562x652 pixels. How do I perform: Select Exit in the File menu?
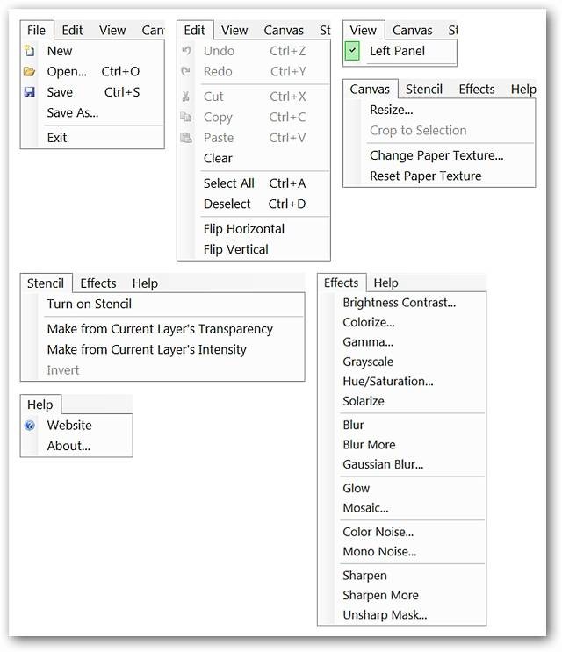click(x=57, y=138)
